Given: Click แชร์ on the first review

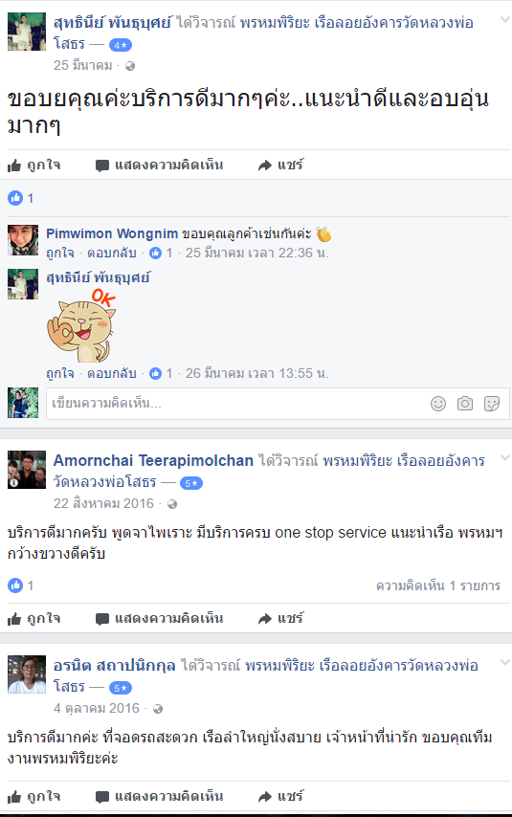Looking at the screenshot, I should click(x=280, y=166).
